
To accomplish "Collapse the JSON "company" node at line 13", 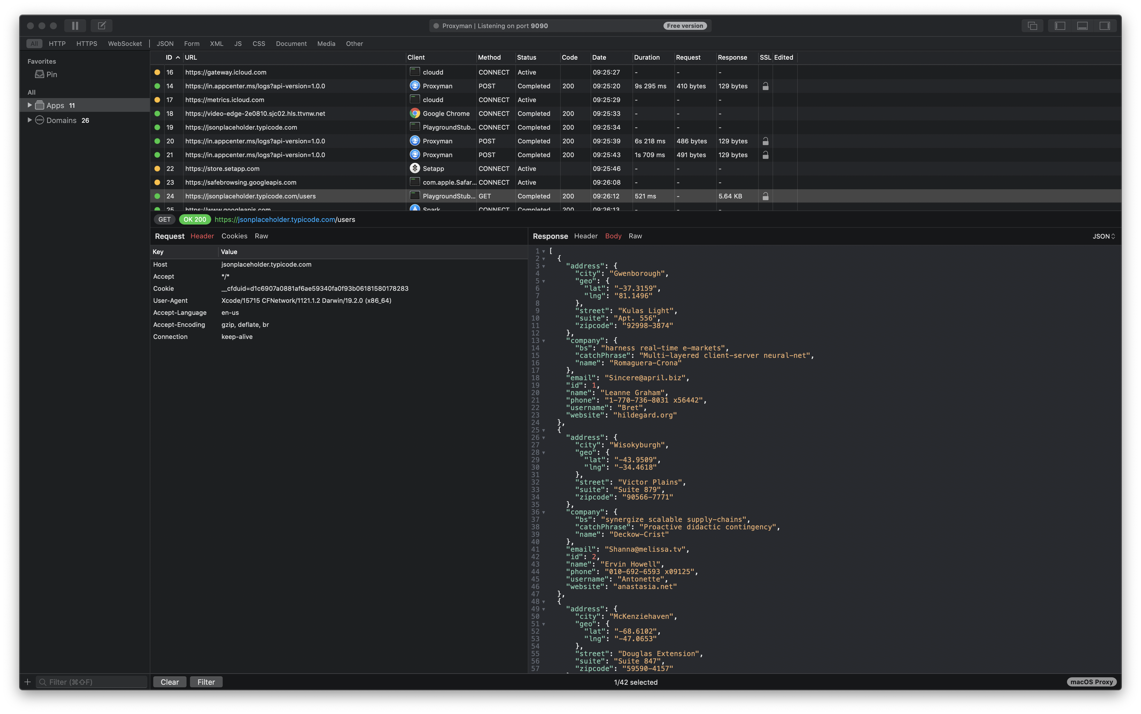I will pyautogui.click(x=543, y=341).
